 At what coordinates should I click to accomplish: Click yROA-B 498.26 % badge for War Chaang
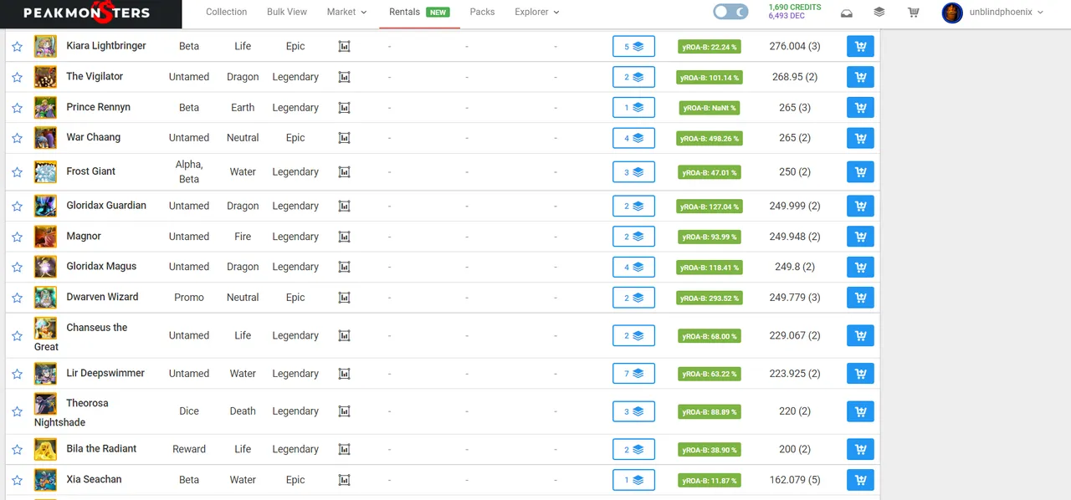pos(710,139)
